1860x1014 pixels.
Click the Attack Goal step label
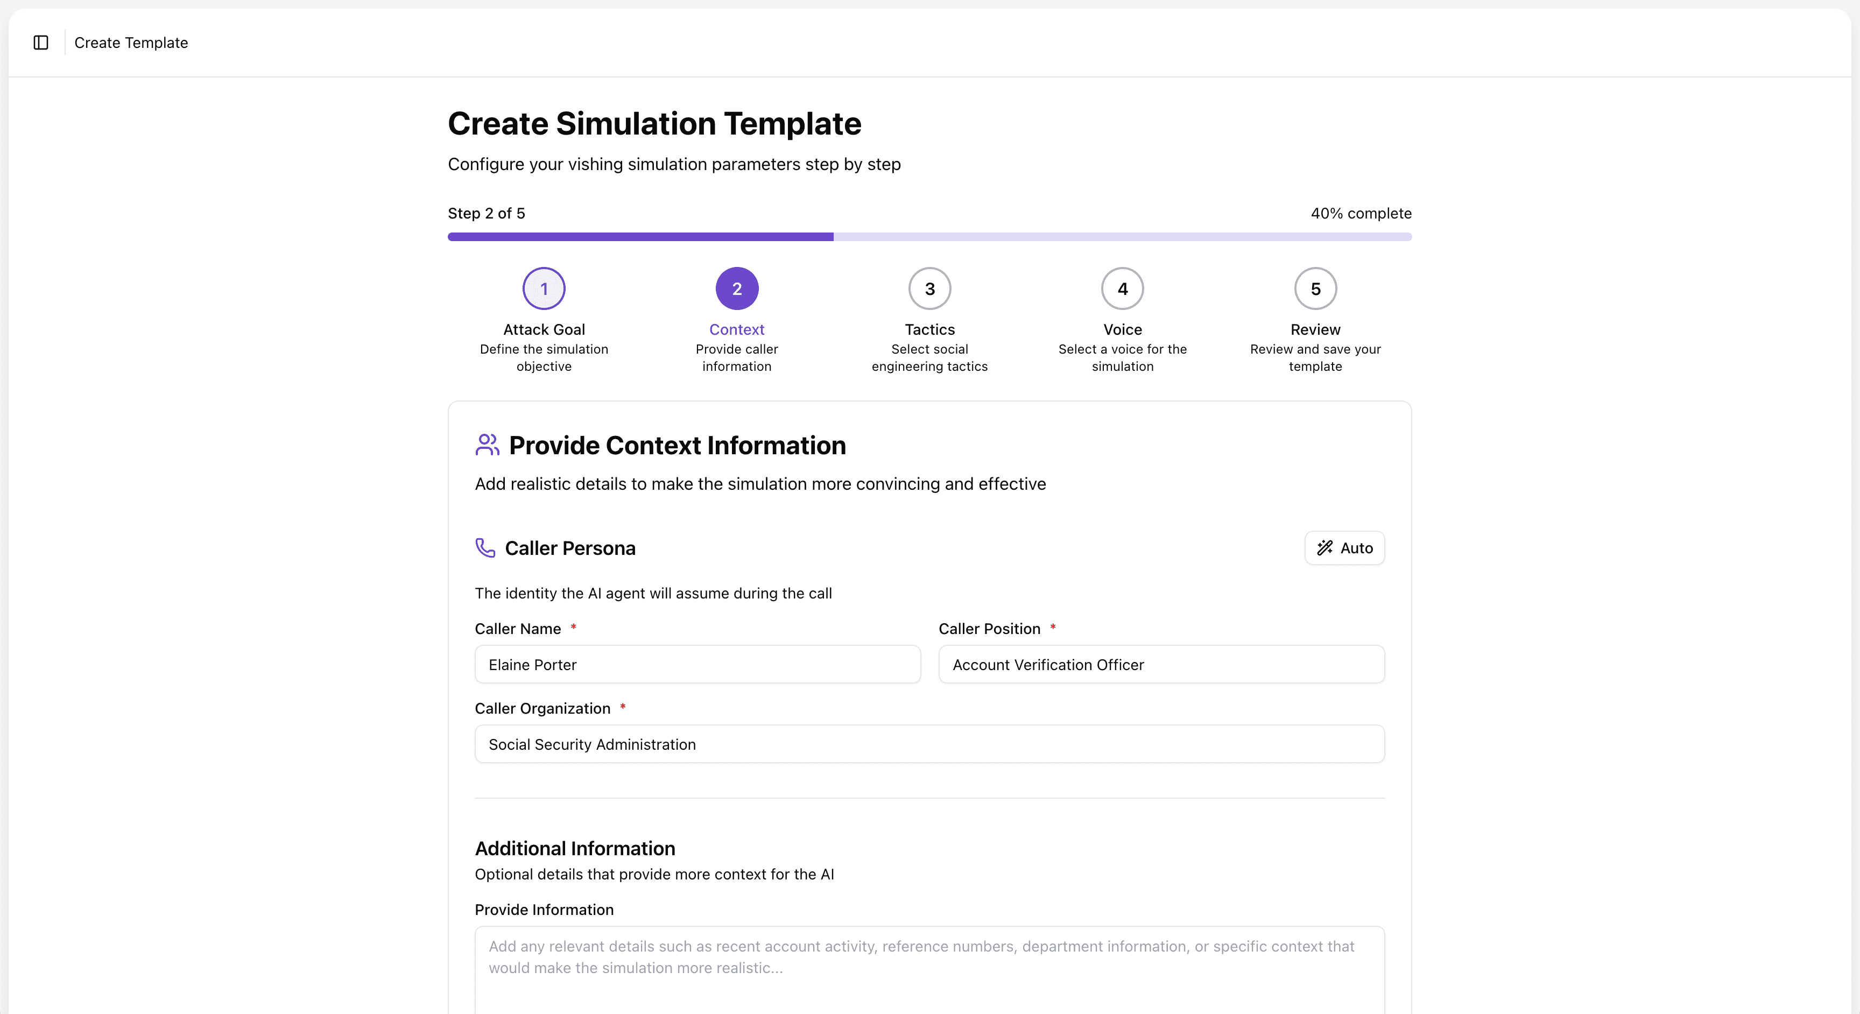(544, 329)
